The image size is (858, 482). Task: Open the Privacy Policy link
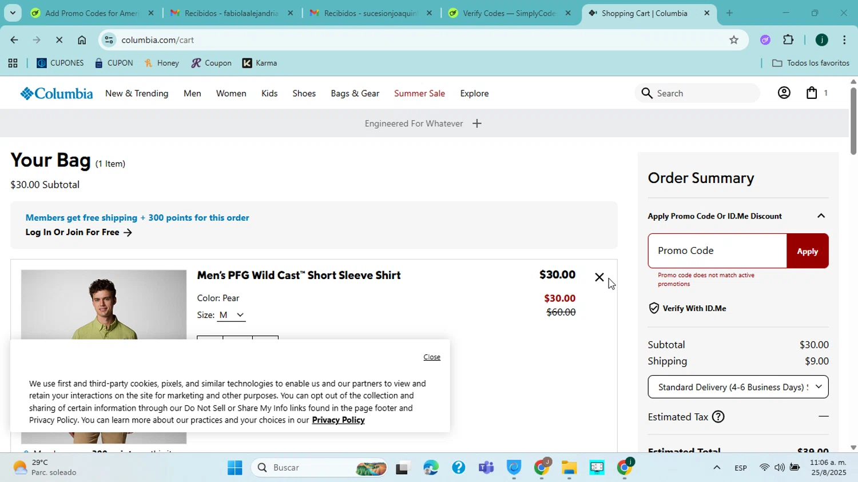[338, 420]
